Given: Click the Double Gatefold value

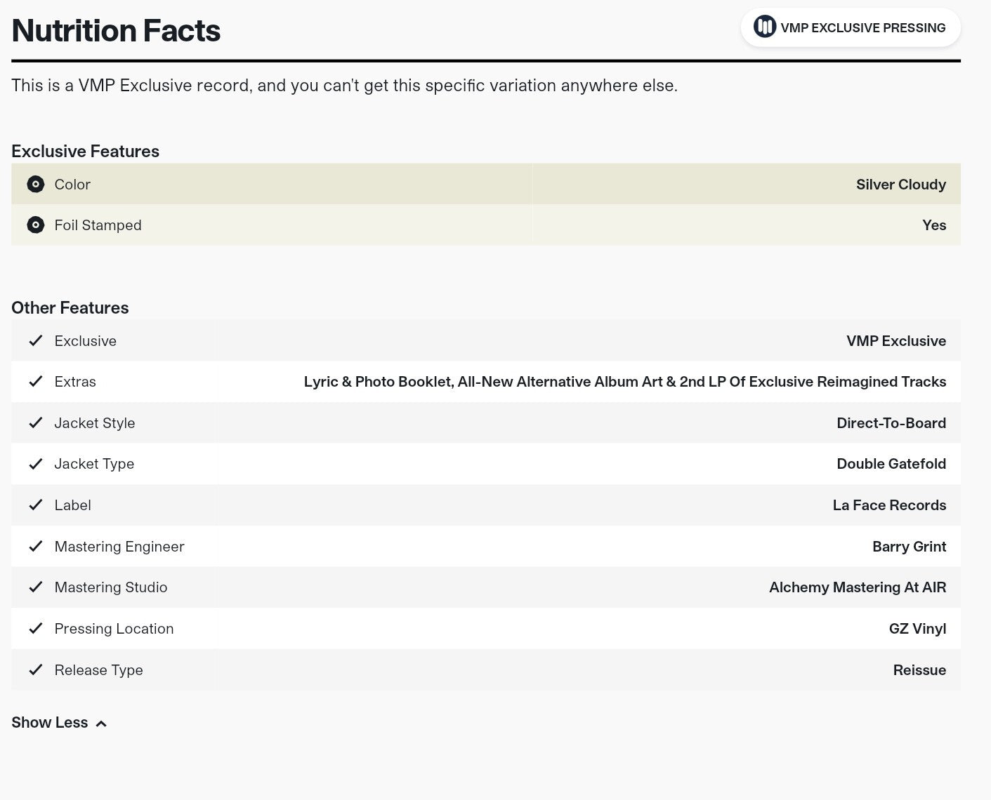Looking at the screenshot, I should pyautogui.click(x=891, y=464).
